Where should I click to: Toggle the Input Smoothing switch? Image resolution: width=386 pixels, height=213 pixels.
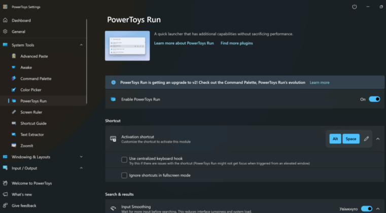pos(367,209)
